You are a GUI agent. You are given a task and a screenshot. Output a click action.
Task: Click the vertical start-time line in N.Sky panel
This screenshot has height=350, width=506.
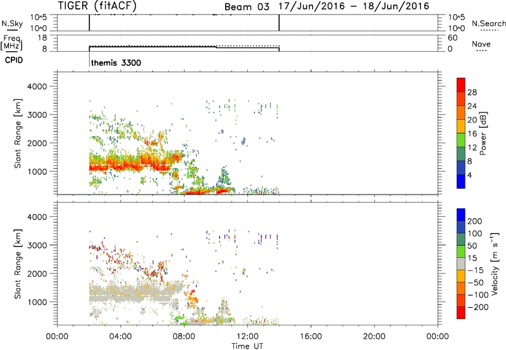89,23
